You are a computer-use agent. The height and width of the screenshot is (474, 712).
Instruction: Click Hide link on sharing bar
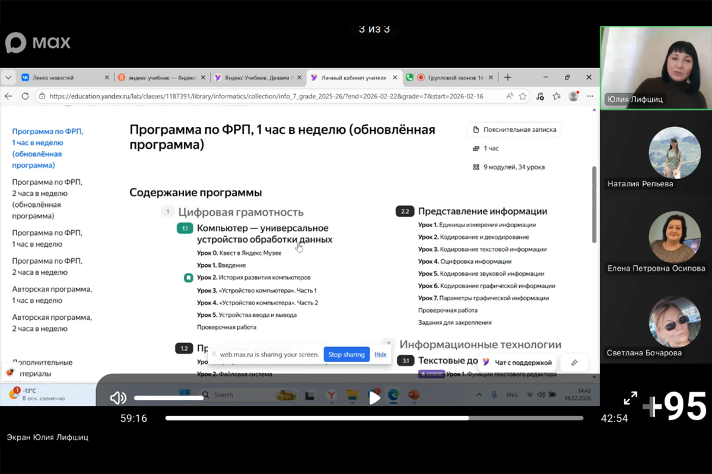(380, 354)
